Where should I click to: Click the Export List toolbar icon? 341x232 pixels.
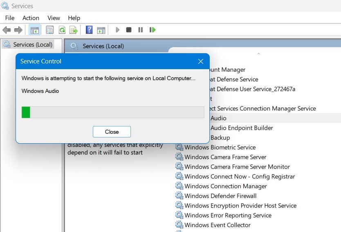coord(74,30)
